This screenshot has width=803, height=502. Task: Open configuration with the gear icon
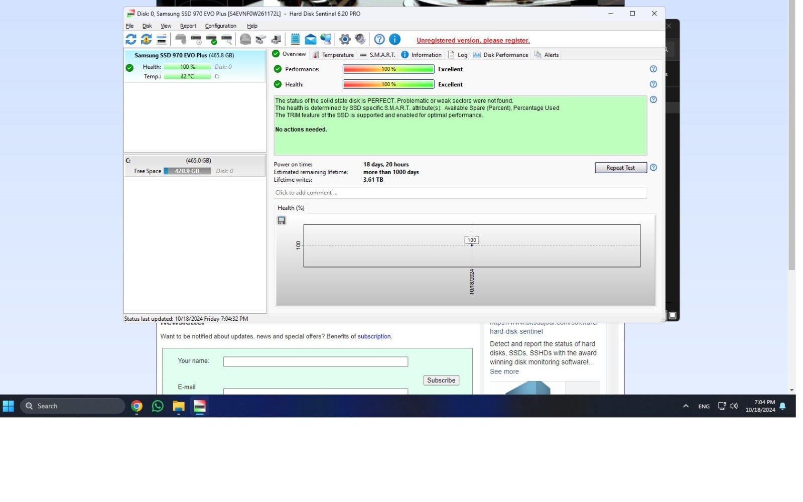click(x=345, y=39)
